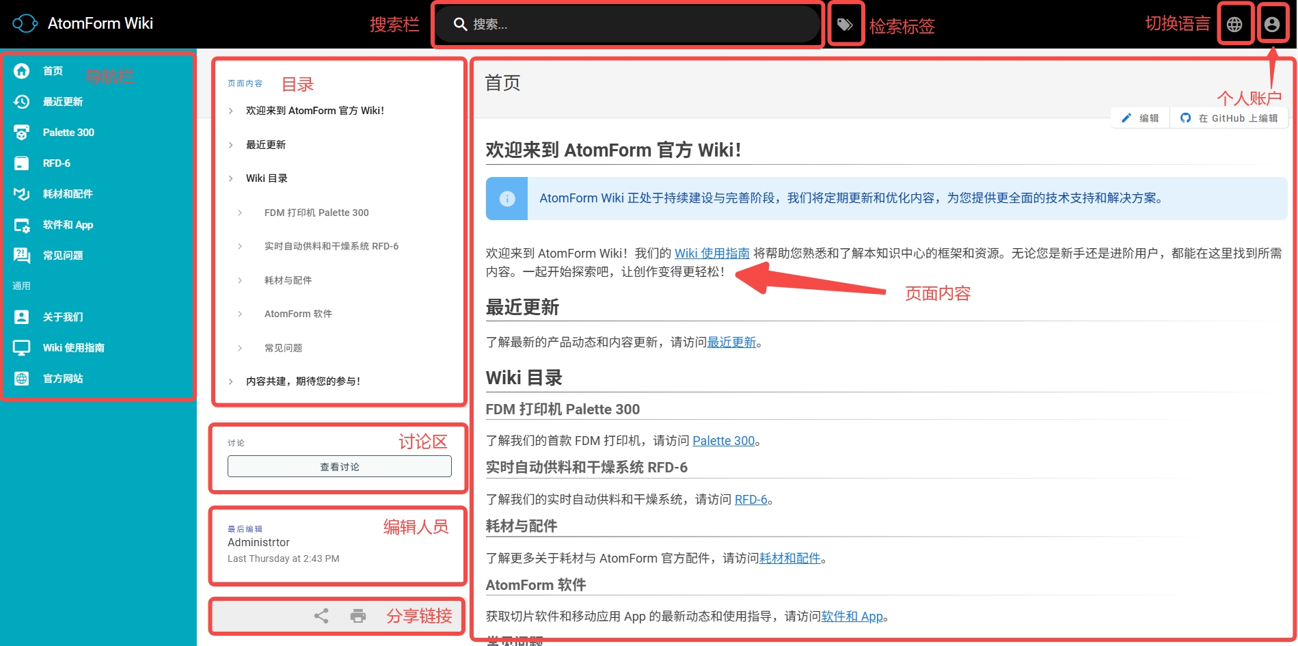Click the globe icon for 官方网站

coord(22,378)
